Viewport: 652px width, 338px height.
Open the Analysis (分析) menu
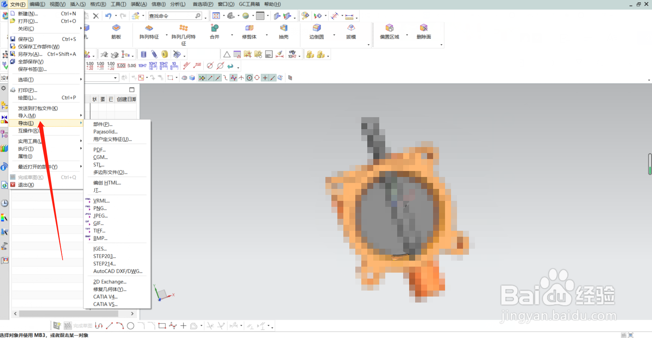178,4
